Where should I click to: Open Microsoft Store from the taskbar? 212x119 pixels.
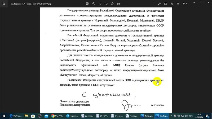[33, 116]
